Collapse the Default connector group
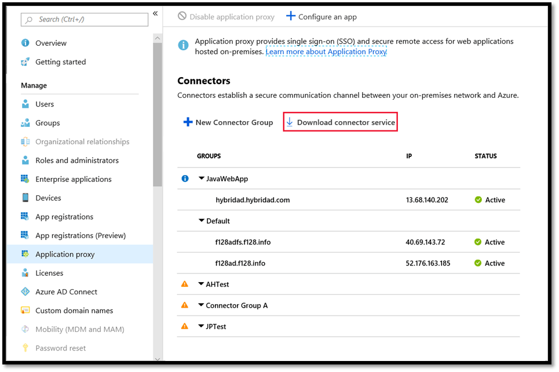The height and width of the screenshot is (372, 559). [x=202, y=220]
